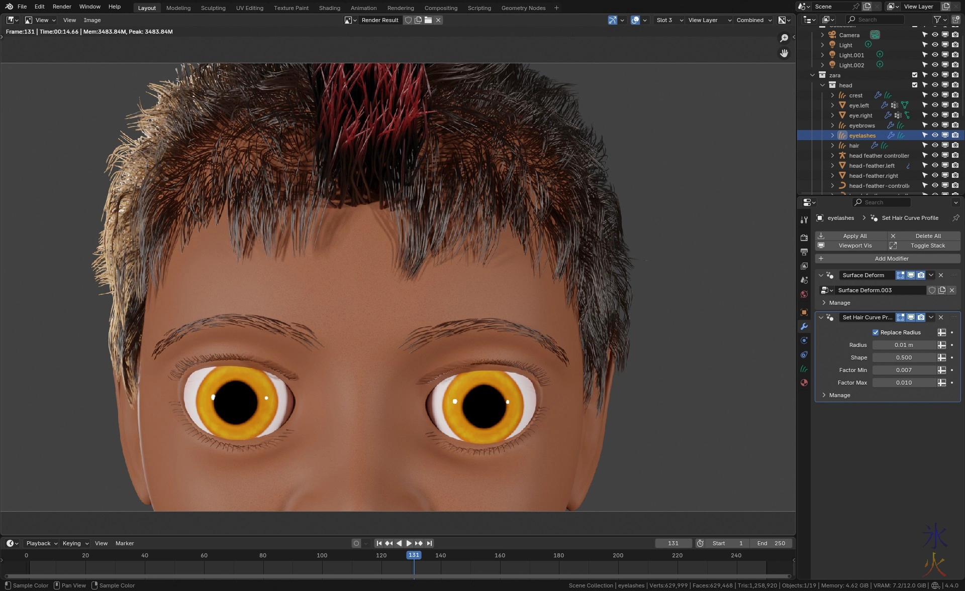The height and width of the screenshot is (591, 965).
Task: Open the Output properties printer tab icon
Action: (804, 252)
